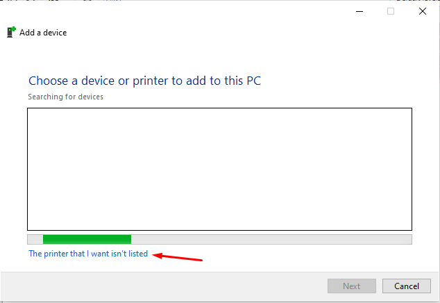
Task: Select the "Add a device" title text
Action: point(43,33)
